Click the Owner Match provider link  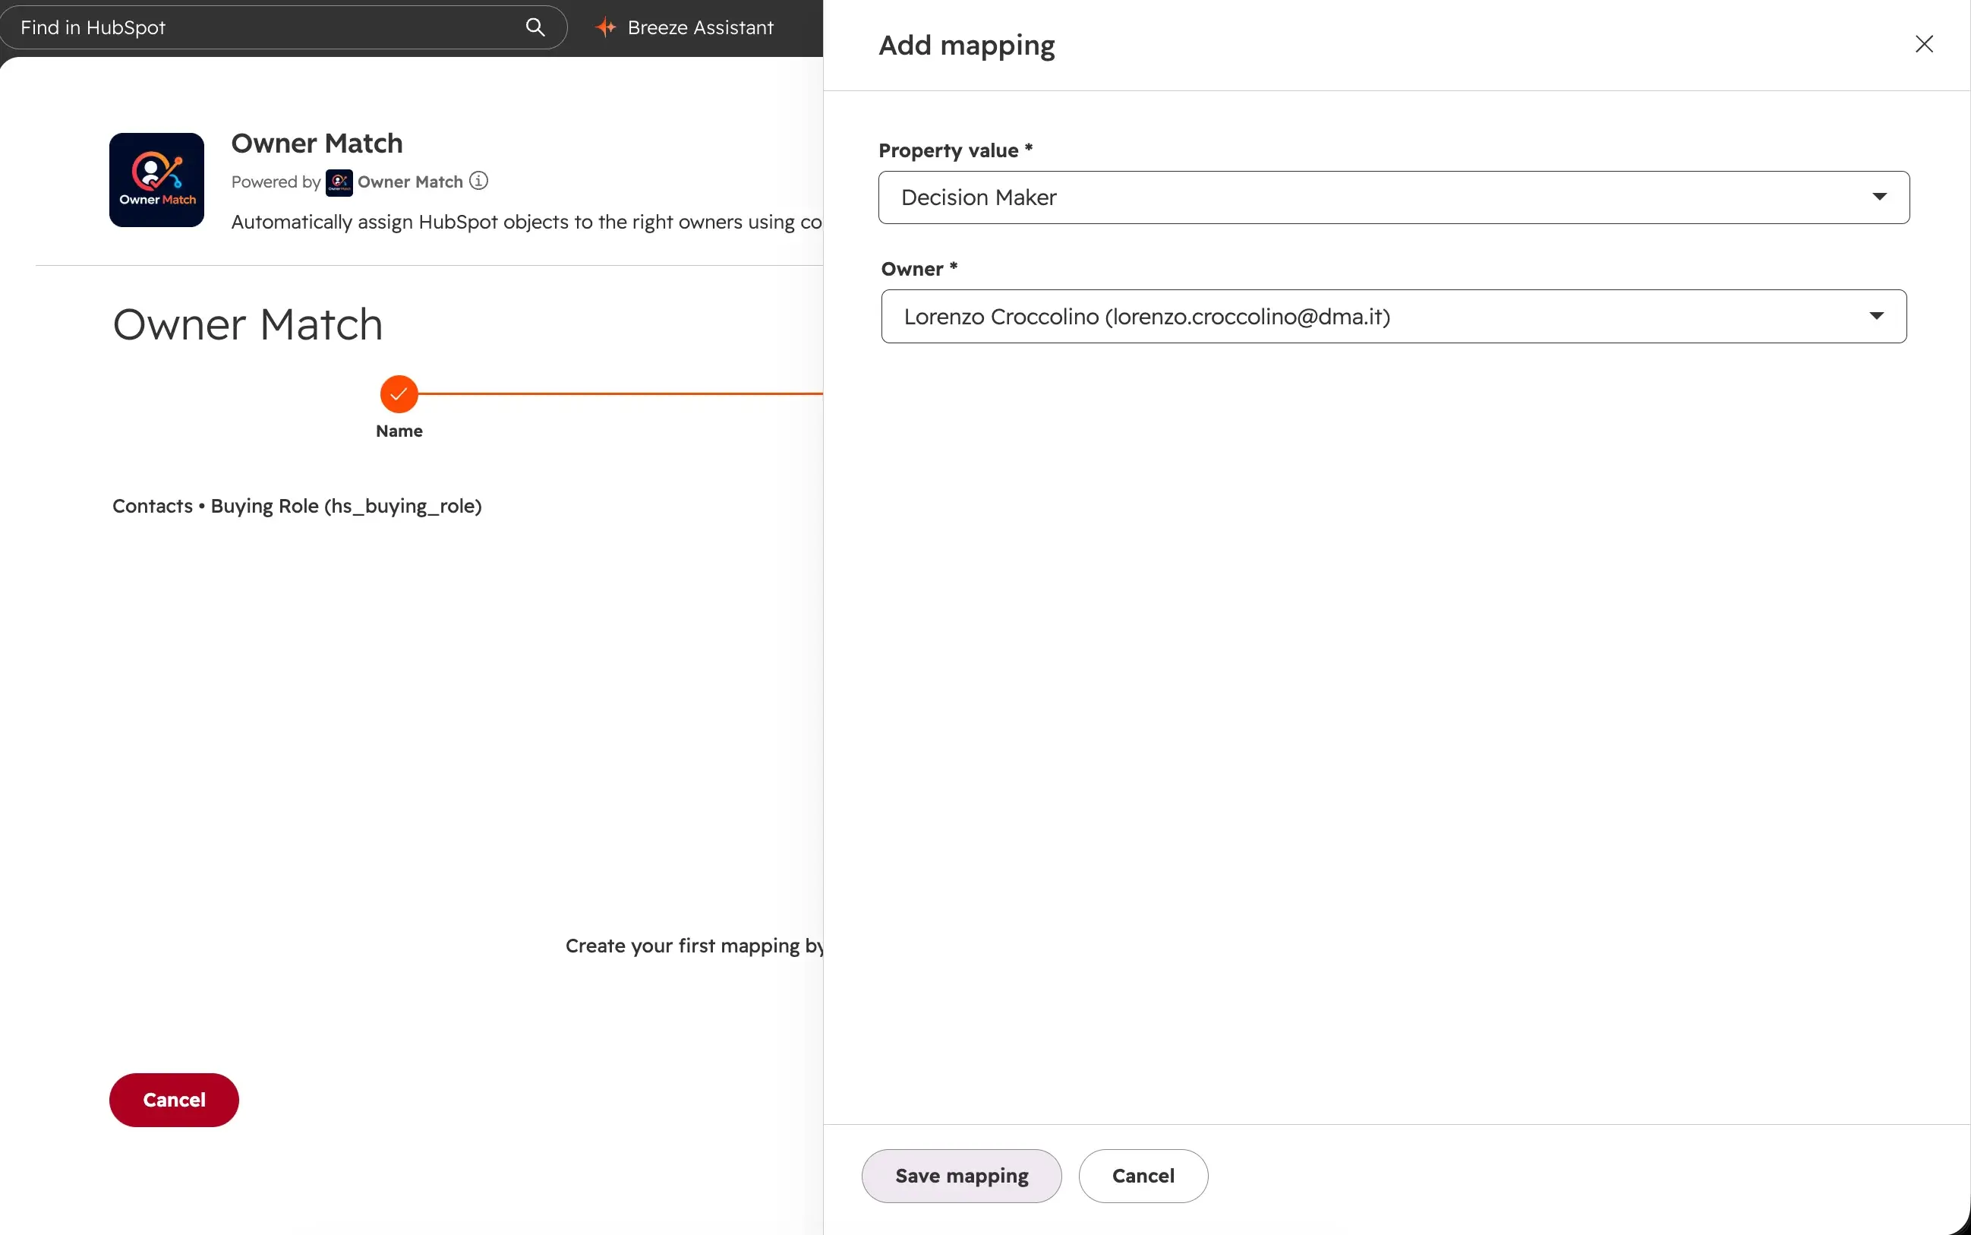(x=410, y=182)
